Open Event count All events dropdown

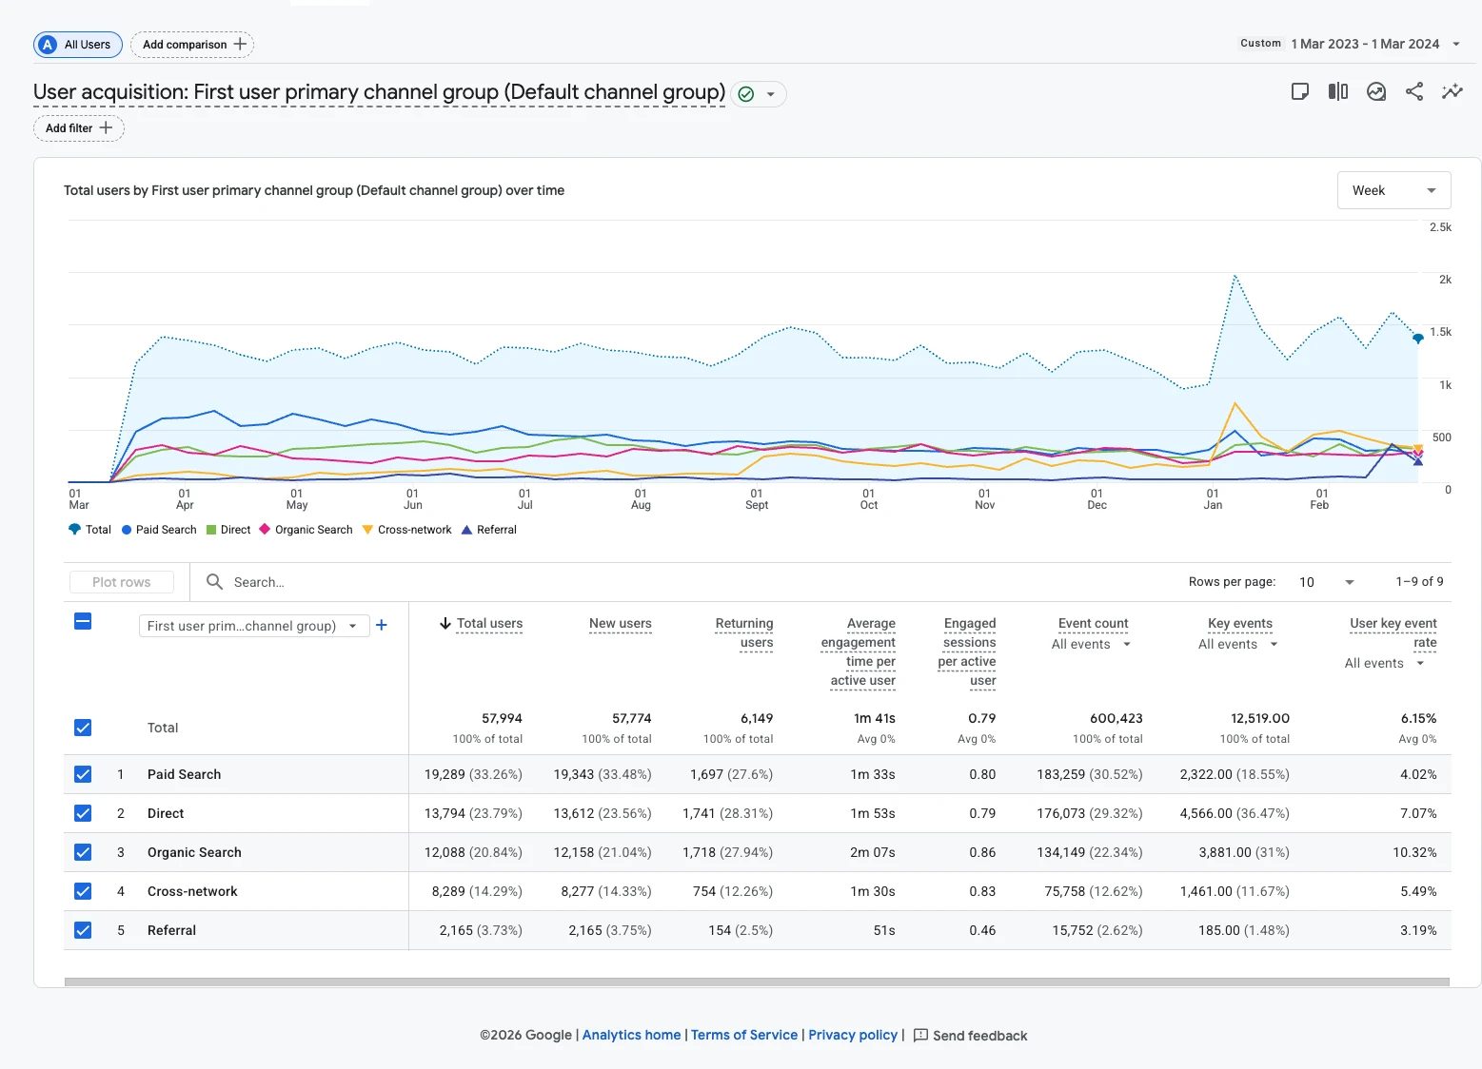click(x=1091, y=644)
